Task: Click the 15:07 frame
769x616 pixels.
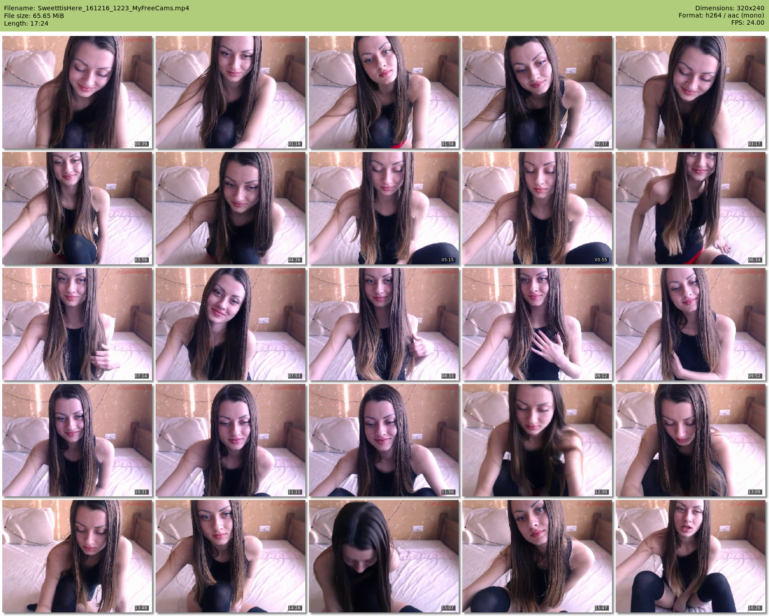Action: [x=384, y=556]
